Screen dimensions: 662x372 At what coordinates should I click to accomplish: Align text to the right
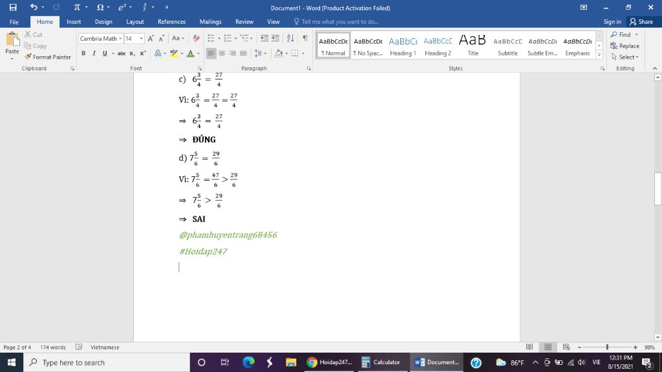click(x=233, y=53)
